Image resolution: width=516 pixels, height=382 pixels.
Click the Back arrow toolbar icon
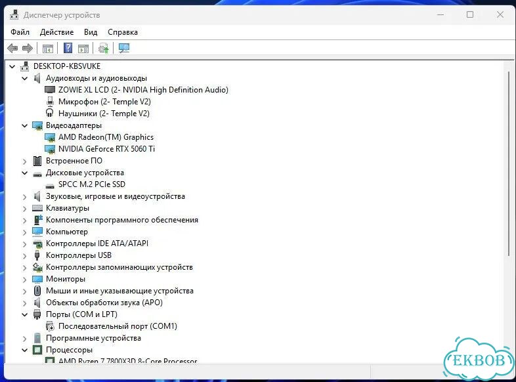point(12,49)
